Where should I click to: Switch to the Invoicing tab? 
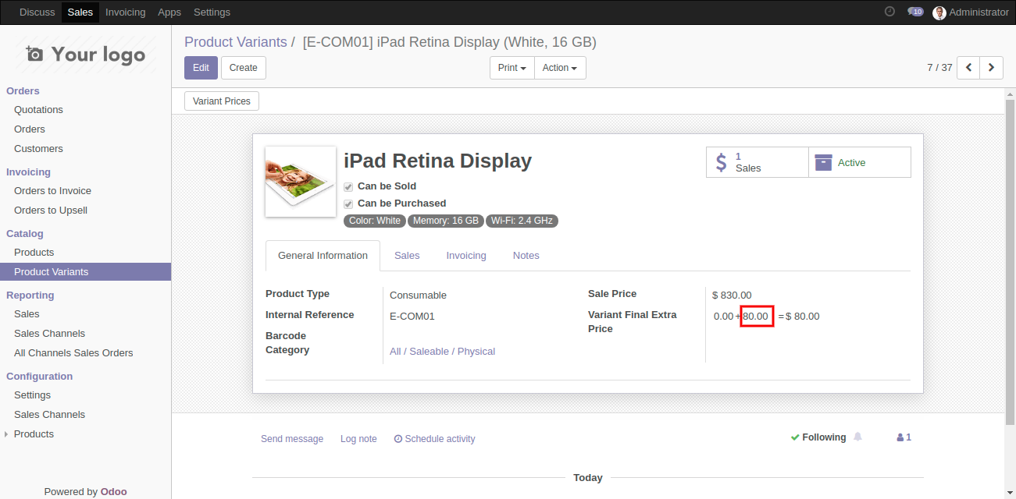(466, 256)
